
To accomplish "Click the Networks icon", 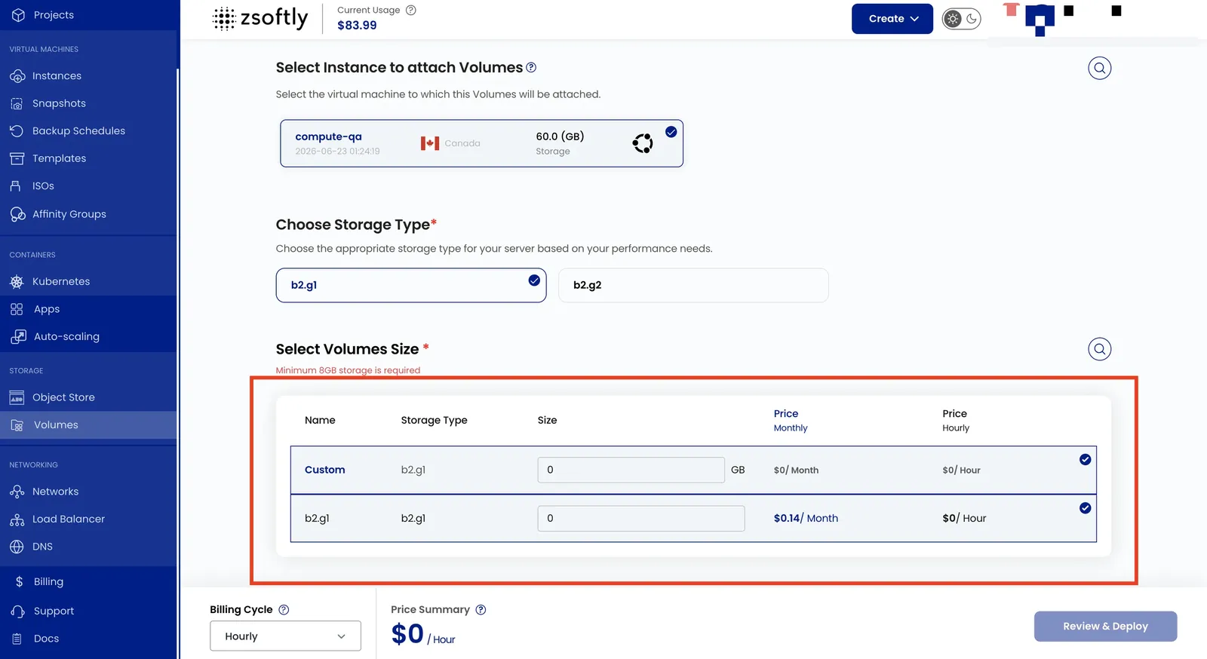I will coord(17,492).
